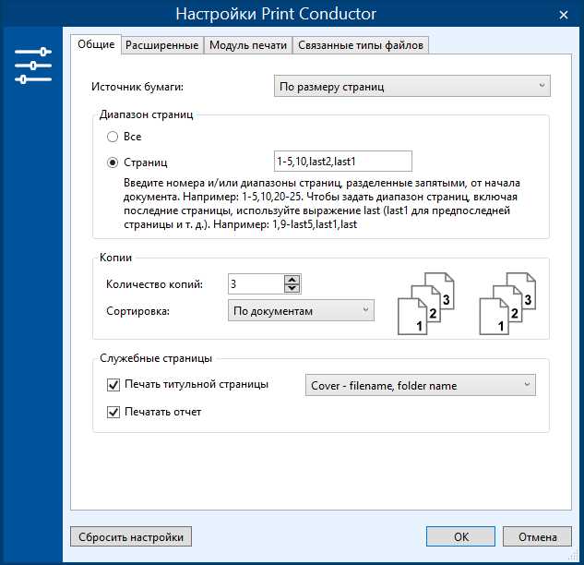Select the 'Все' pages radio button

click(x=113, y=137)
